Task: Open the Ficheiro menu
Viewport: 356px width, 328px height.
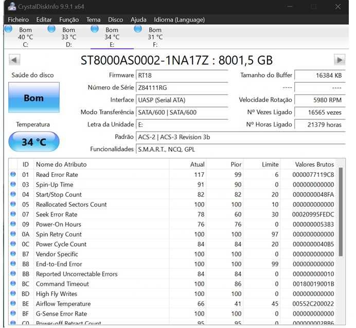Action: click(19, 20)
